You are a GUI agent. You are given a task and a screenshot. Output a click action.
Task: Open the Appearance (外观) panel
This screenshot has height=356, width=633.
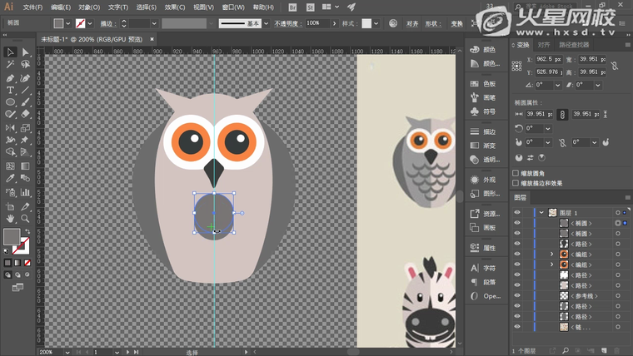pos(482,179)
